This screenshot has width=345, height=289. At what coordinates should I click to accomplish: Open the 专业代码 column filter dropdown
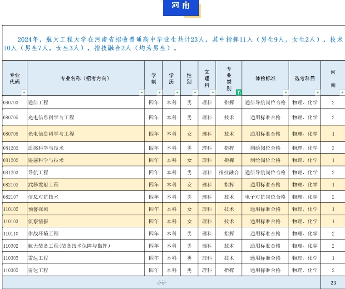point(24,93)
